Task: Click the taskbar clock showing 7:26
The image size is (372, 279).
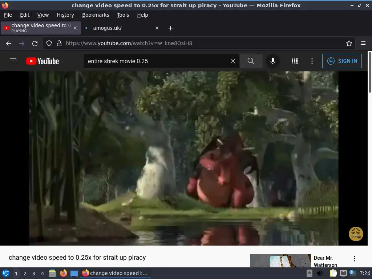Action: (x=365, y=273)
